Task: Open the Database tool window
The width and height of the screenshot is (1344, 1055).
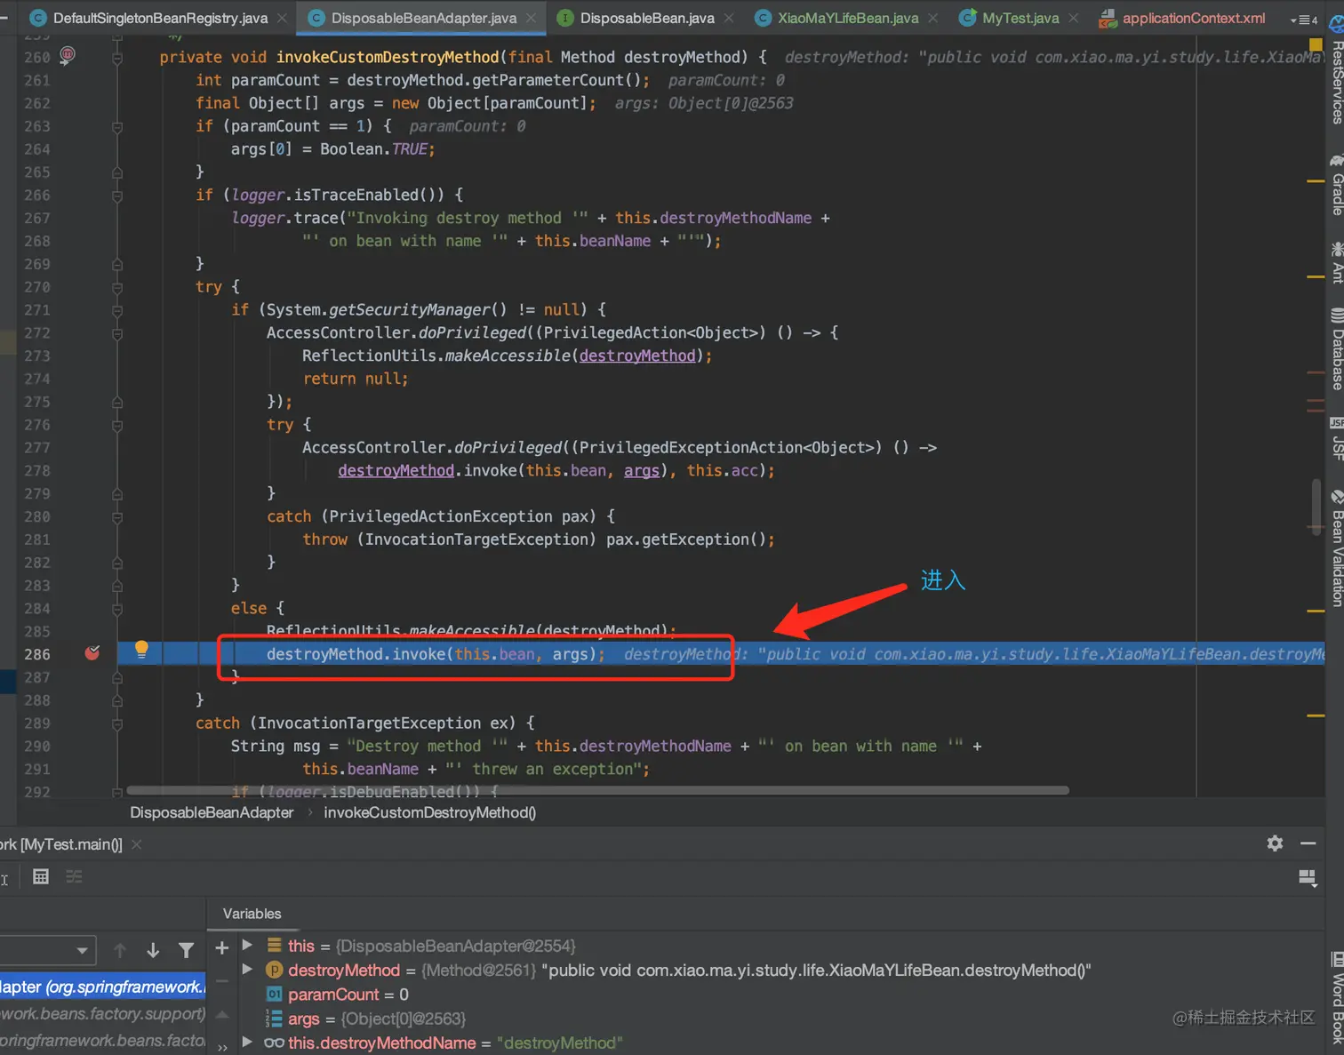Action: (x=1336, y=348)
